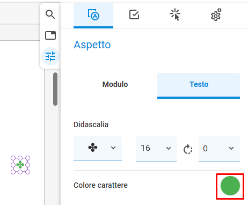Viewport: 248px width, 205px height.
Task: Click the top-left handle of selected field
Action: [x=13, y=158]
